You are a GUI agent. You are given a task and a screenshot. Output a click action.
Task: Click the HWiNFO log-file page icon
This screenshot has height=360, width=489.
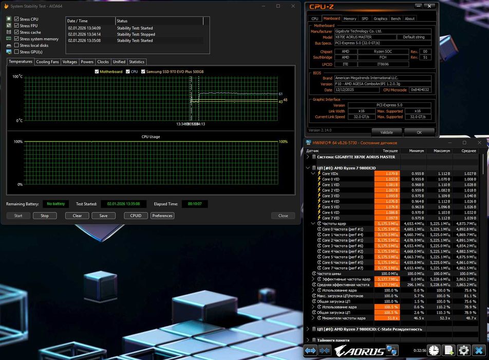(x=448, y=350)
